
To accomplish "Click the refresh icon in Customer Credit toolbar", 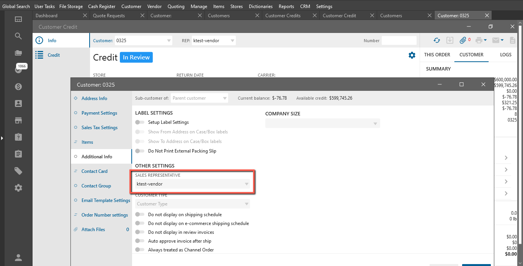I will [437, 40].
